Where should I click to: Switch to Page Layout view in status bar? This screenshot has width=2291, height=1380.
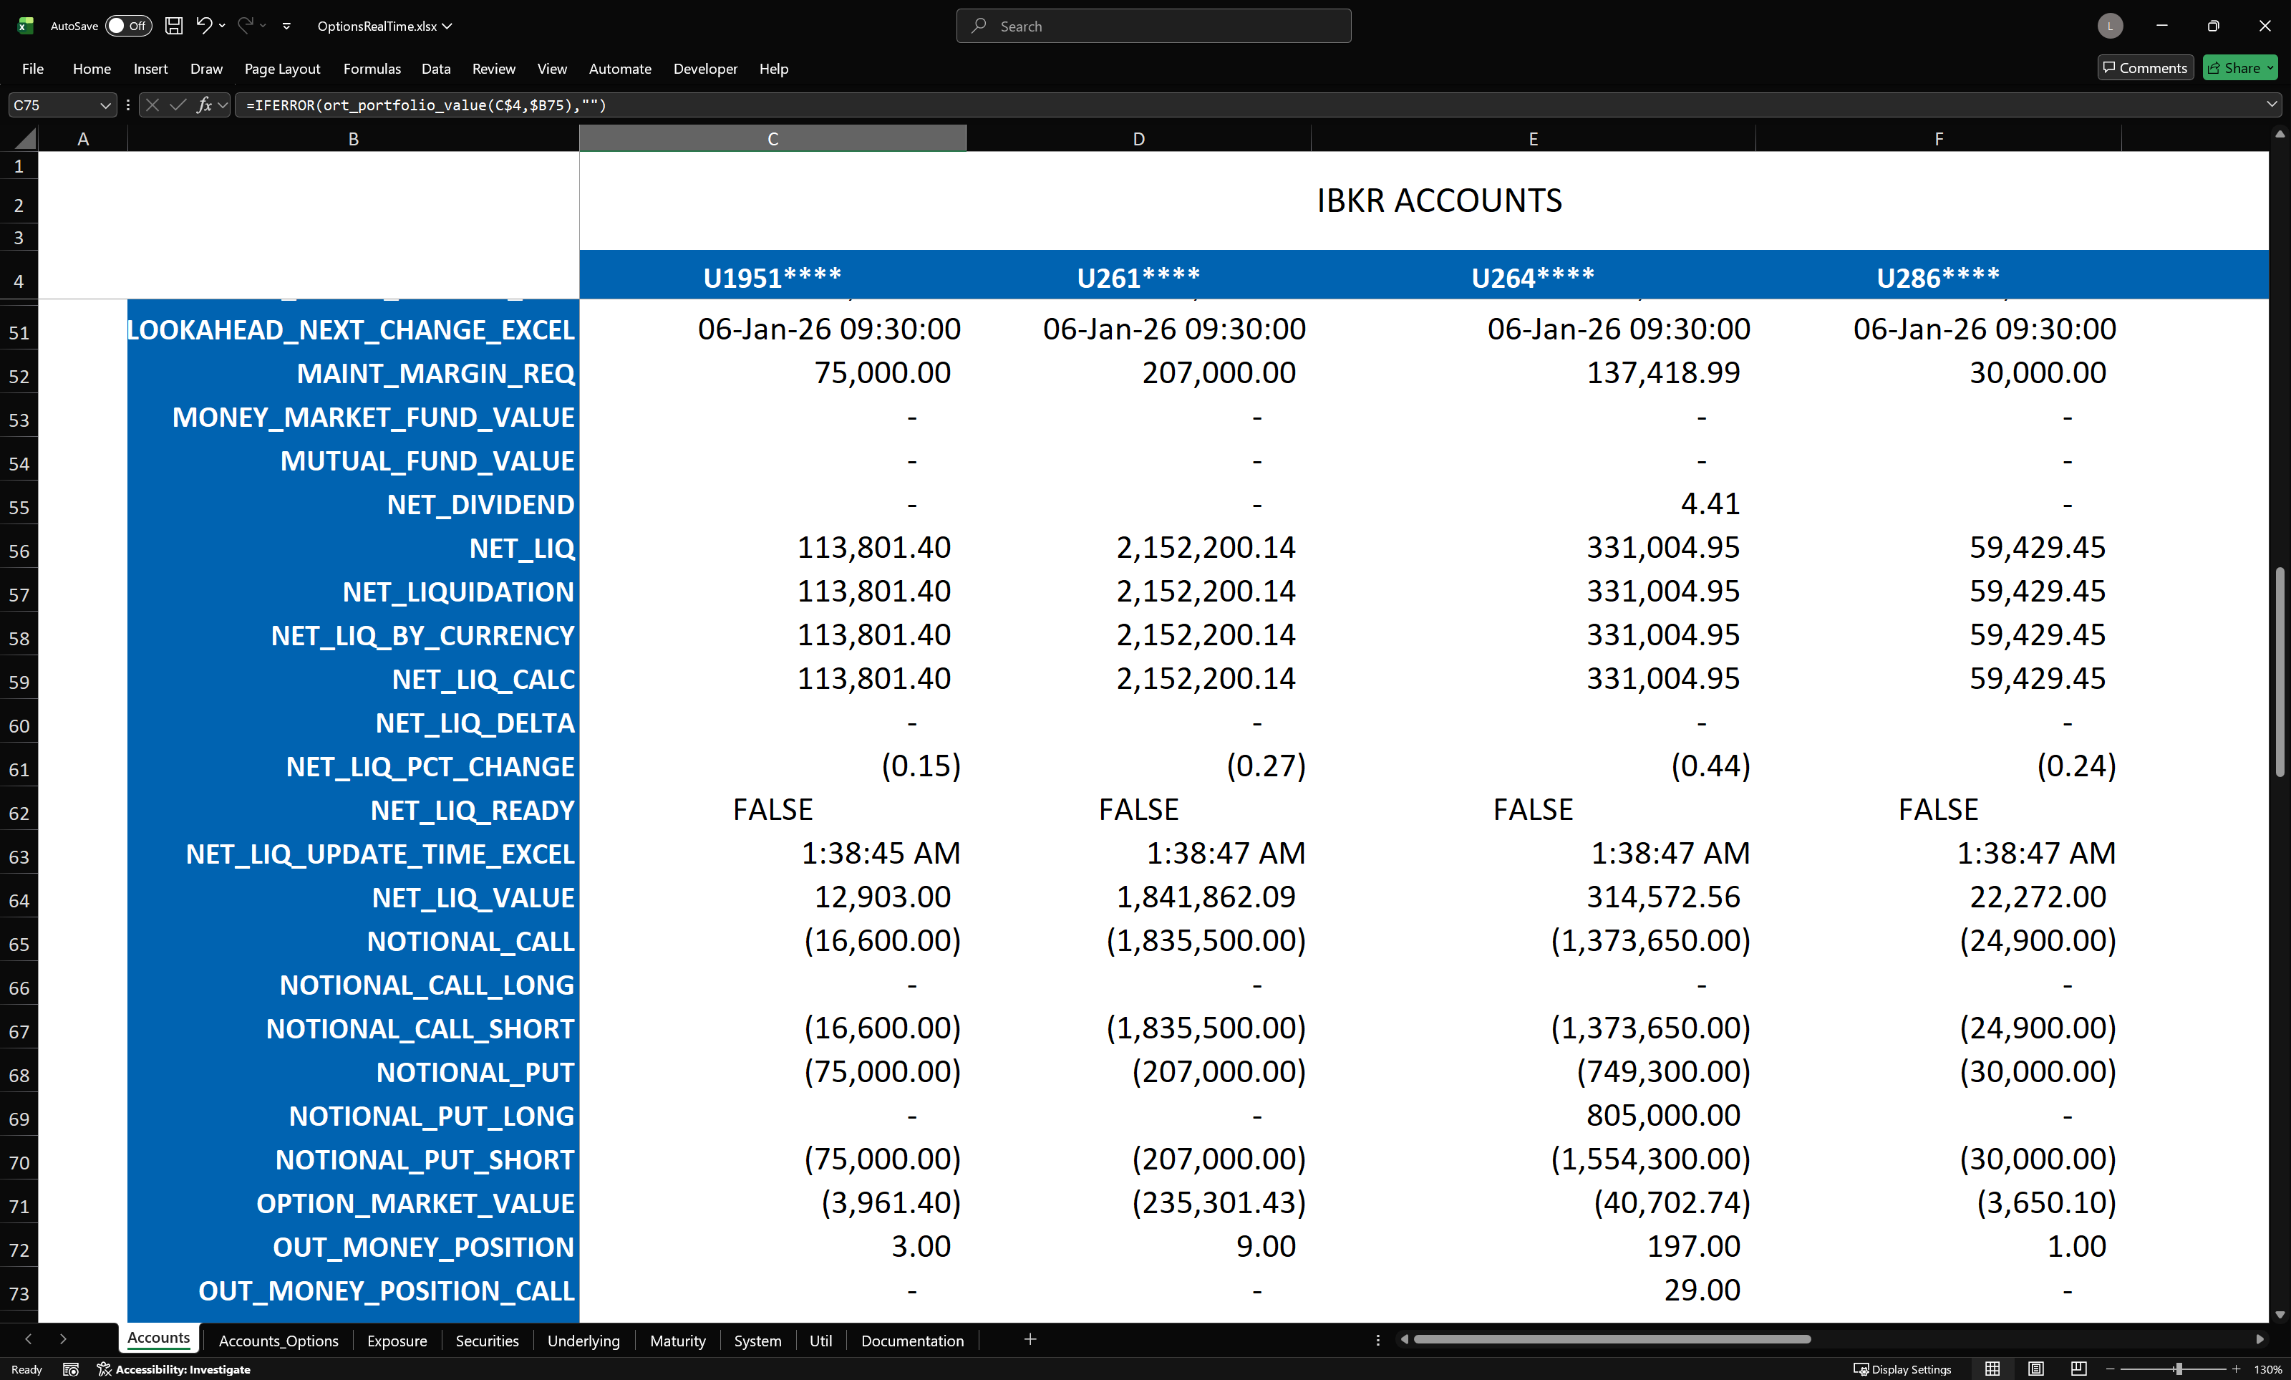2035,1369
